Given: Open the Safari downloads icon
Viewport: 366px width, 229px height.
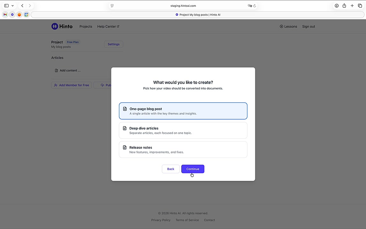Looking at the screenshot, I should [336, 6].
